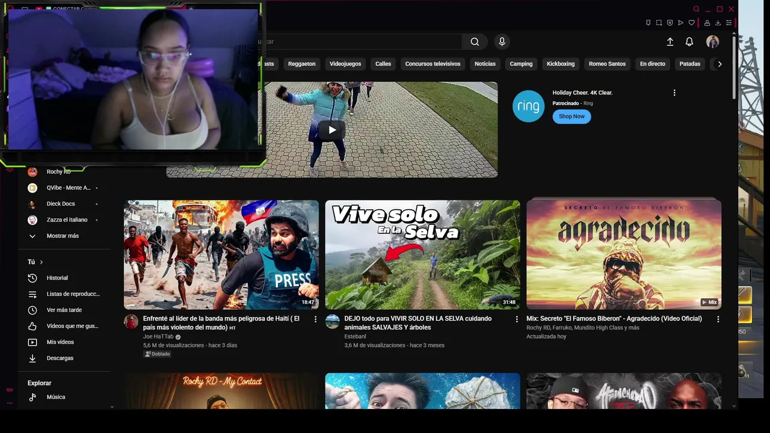Click the YouTube search magnifier button

475,41
